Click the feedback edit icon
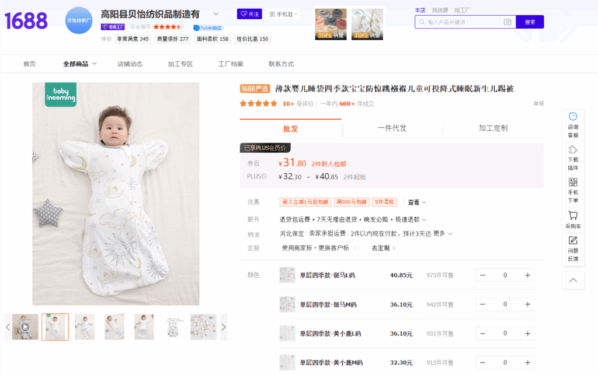Viewport: 598px width, 374px height. (x=573, y=240)
